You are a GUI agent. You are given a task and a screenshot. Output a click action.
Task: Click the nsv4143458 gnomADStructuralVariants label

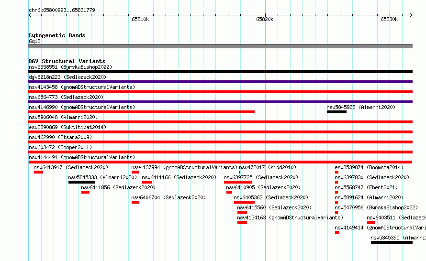(82, 87)
